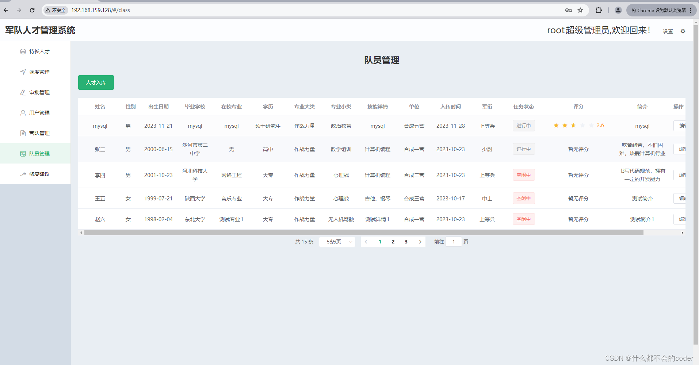Image resolution: width=699 pixels, height=365 pixels.
Task: Click the third rating star for mysql
Action: [574, 125]
